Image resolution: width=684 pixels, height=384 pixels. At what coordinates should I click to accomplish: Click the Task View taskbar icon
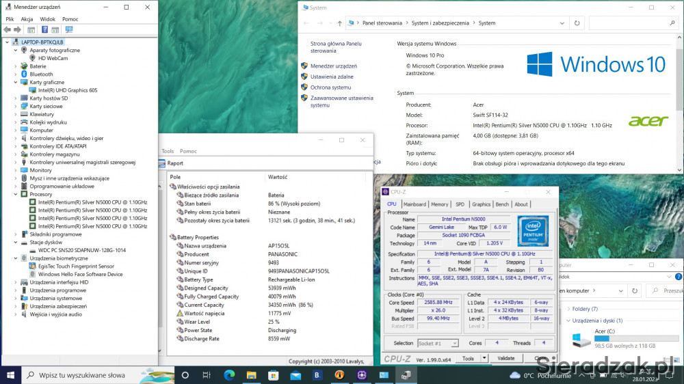coord(207,375)
